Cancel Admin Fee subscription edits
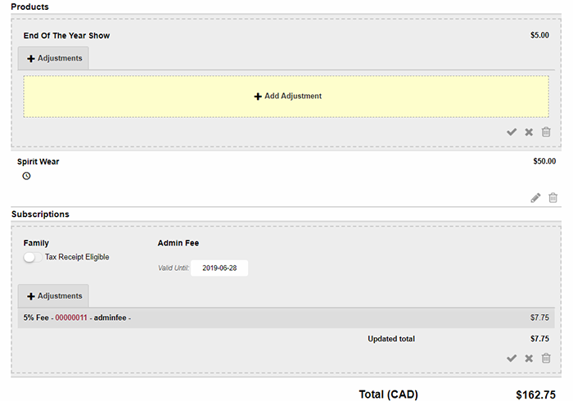 coord(529,358)
